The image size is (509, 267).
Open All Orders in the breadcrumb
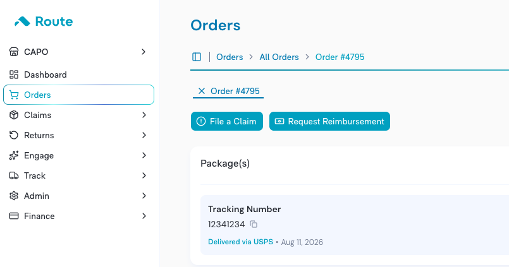[x=279, y=57]
